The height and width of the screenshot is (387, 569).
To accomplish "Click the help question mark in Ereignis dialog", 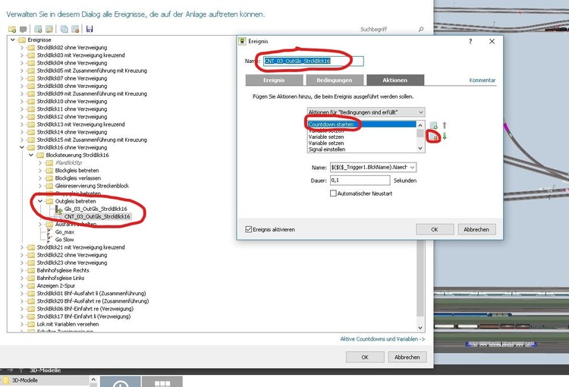I will pos(470,42).
